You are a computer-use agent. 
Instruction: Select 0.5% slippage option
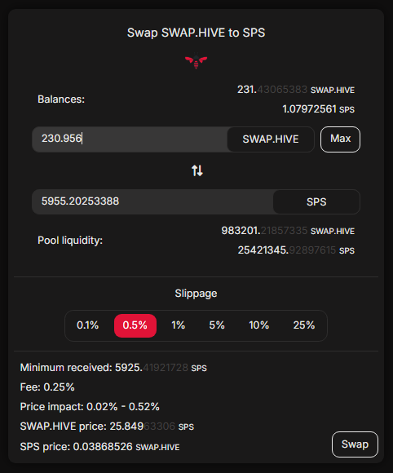click(x=135, y=325)
